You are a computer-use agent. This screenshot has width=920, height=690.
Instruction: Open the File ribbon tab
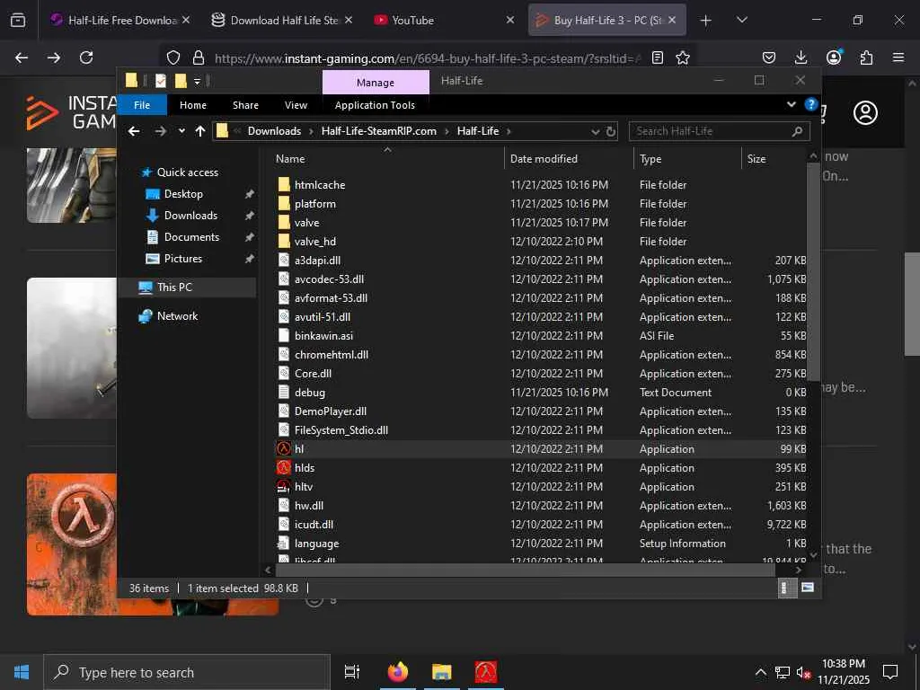coord(142,105)
